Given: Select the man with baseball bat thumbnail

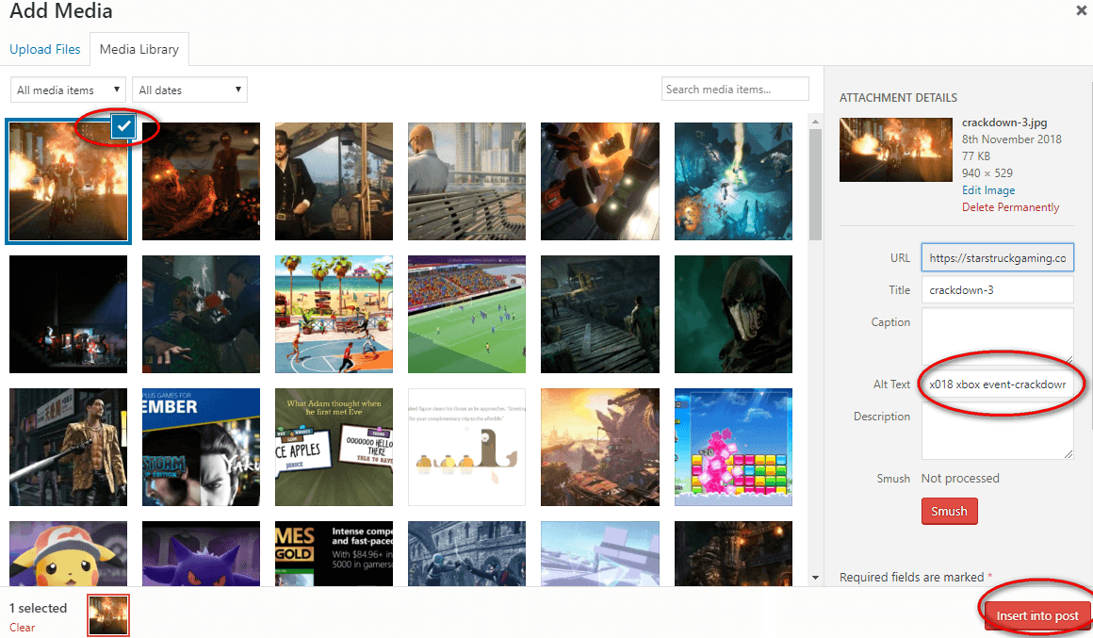Looking at the screenshot, I should point(68,447).
